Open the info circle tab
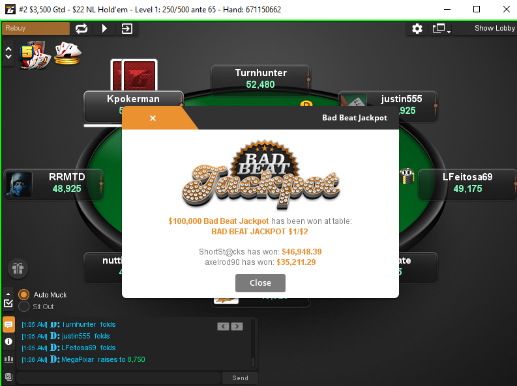Image resolution: width=517 pixels, height=386 pixels. coord(8,342)
